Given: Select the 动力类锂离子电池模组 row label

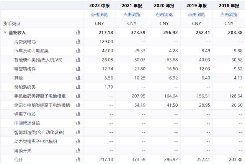Looking at the screenshot, I should click(x=36, y=141).
